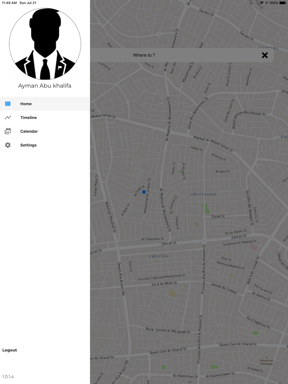Screen dimensions: 288x384
Task: Tap the Al Hedab St label
Action: coord(255,369)
